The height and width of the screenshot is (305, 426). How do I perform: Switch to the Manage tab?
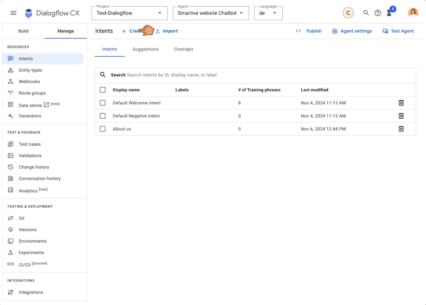point(65,31)
